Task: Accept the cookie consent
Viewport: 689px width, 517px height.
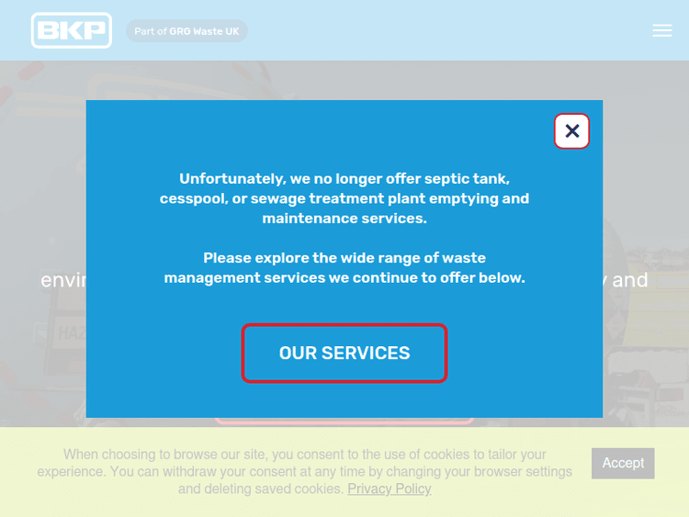Action: (x=623, y=463)
